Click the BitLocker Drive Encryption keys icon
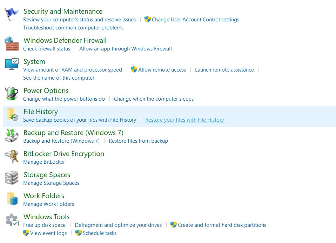The height and width of the screenshot is (243, 336). point(11,157)
